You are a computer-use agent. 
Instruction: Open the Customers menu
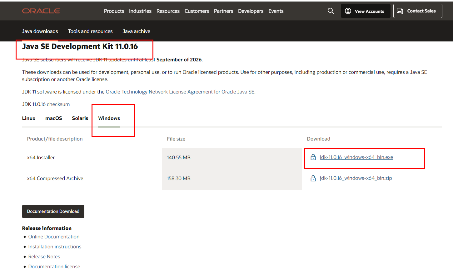pos(197,11)
